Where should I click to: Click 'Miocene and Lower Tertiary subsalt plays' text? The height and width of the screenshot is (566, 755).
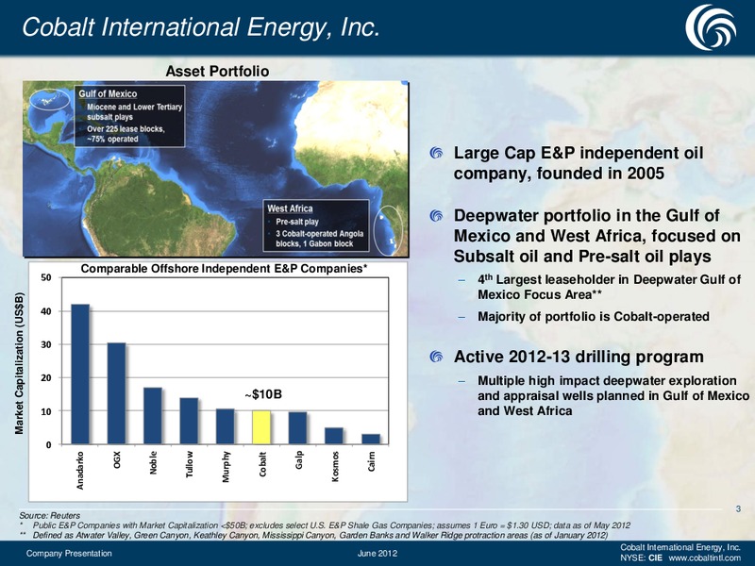[x=134, y=111]
